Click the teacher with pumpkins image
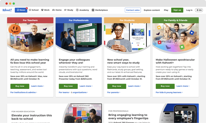Screen dimensions: 206x123 (x=30, y=38)
